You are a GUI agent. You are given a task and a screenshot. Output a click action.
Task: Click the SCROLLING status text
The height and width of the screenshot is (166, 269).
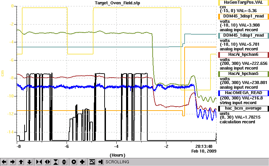[117, 162]
